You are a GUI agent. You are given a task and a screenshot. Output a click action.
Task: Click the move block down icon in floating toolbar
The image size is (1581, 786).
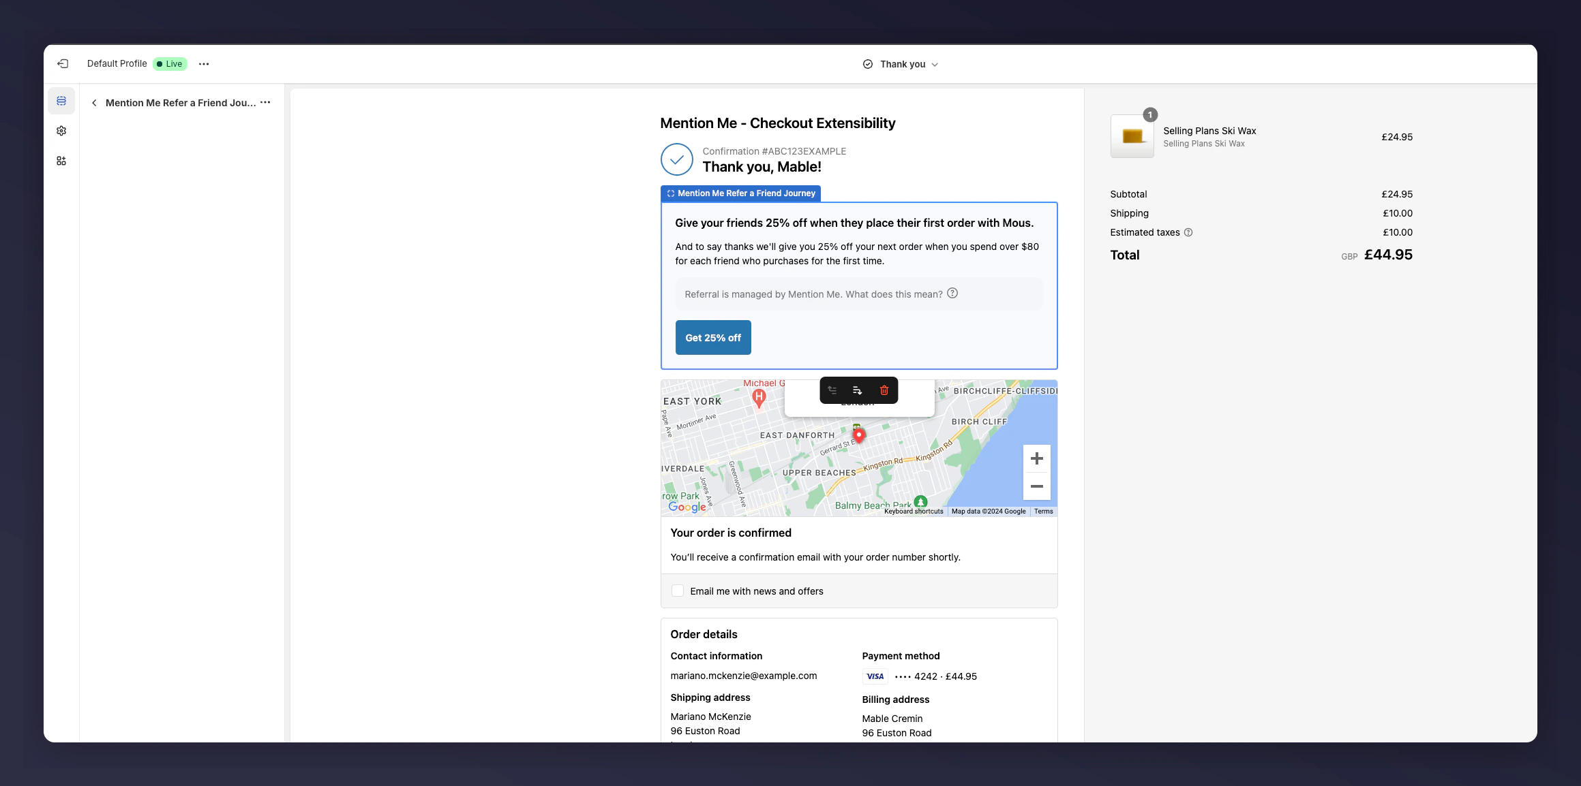858,390
